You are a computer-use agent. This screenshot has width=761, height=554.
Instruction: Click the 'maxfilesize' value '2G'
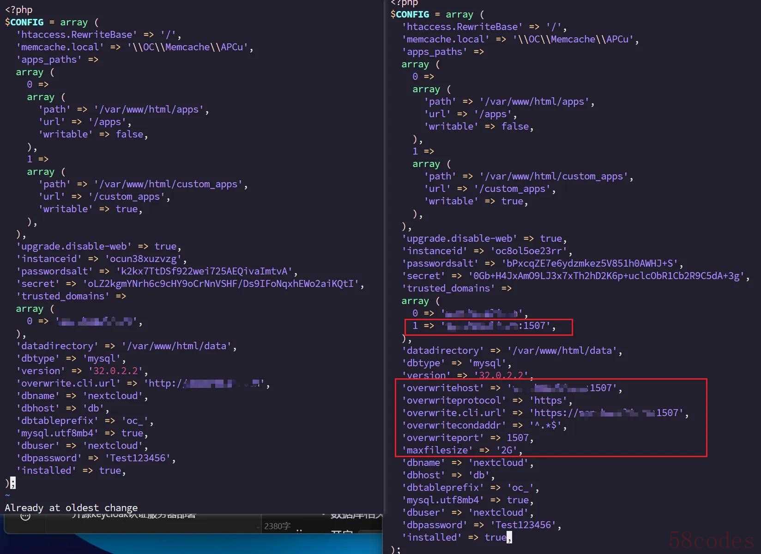(x=507, y=450)
